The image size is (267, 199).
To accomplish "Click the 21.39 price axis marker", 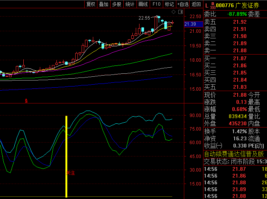I will [x=191, y=24].
